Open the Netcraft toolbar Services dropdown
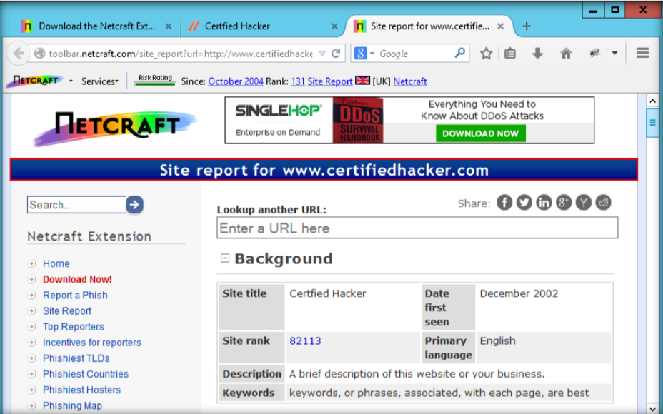 click(99, 81)
